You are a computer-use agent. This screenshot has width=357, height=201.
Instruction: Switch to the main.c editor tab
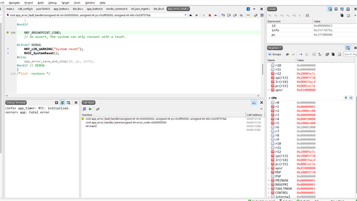(x=10, y=9)
